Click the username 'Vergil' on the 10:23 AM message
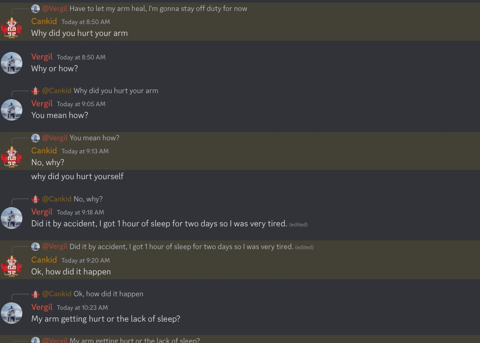 pos(42,307)
